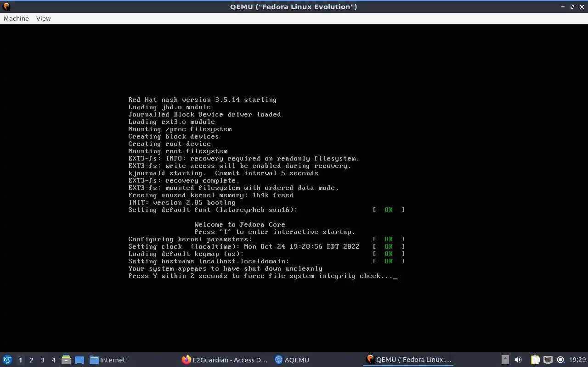Viewport: 588px width, 367px height.
Task: Click 'Mounting root filesystem' line
Action: 178,151
